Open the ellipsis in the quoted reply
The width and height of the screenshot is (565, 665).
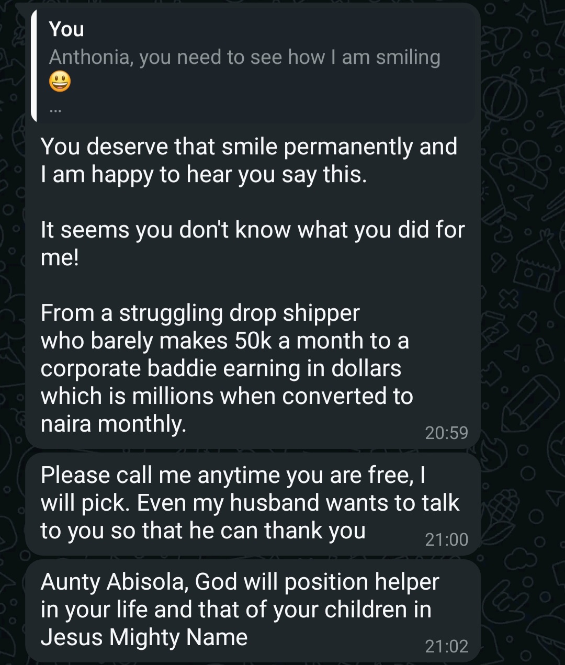click(x=55, y=111)
